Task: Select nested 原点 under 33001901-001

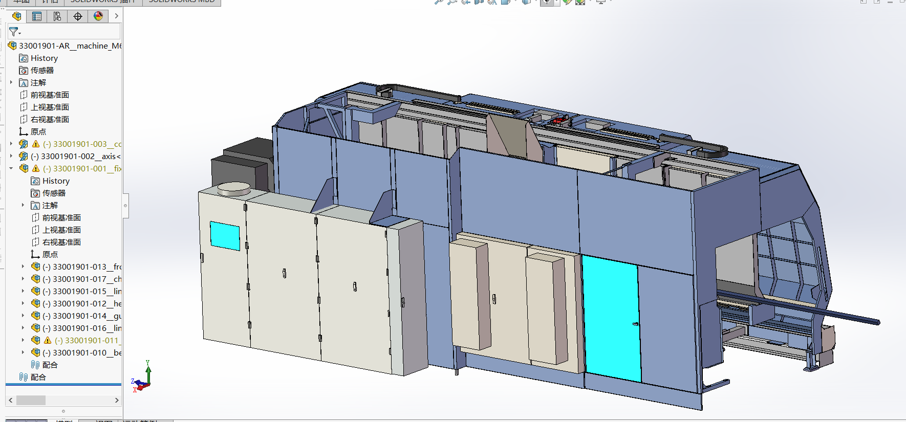Action: tap(50, 254)
